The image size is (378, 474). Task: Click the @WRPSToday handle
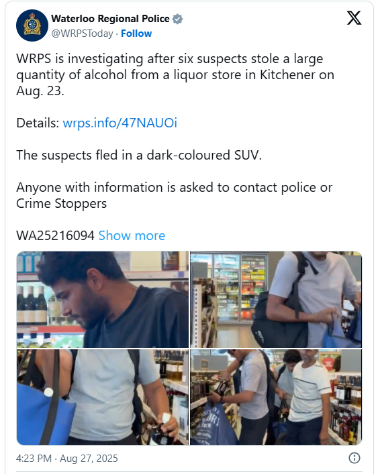click(82, 34)
